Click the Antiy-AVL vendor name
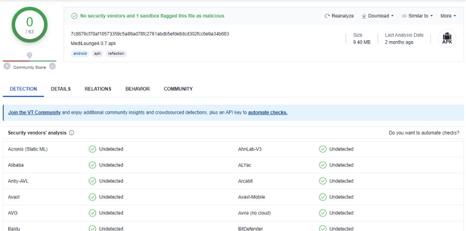The image size is (466, 231). [18, 181]
